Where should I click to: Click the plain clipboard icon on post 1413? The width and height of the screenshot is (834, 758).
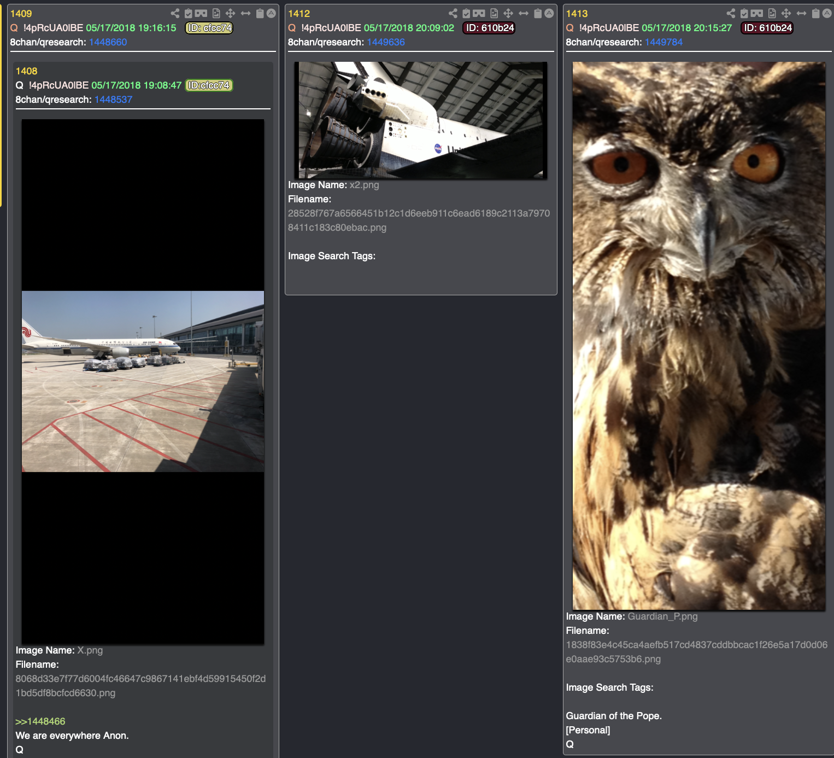pos(816,13)
